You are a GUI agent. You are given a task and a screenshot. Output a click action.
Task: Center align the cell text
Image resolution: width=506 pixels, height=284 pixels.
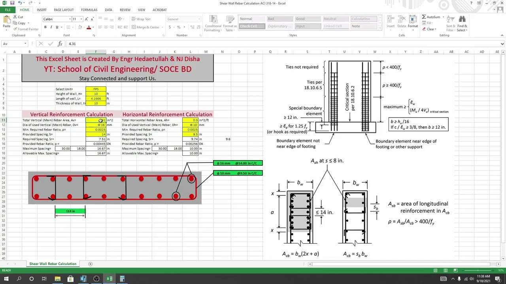(x=106, y=27)
